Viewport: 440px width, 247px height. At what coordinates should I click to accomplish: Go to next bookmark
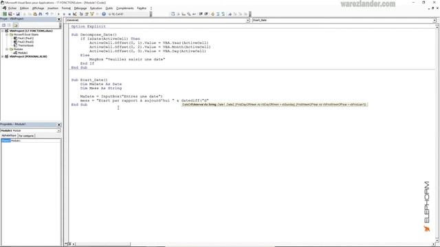[x=235, y=14]
